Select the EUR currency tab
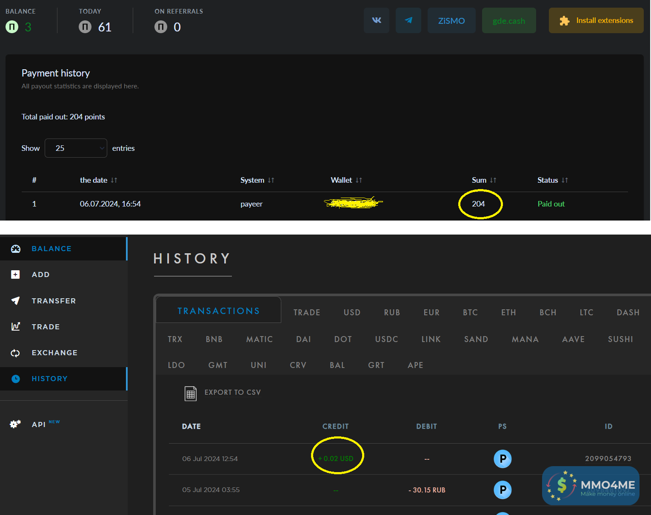 [x=431, y=312]
